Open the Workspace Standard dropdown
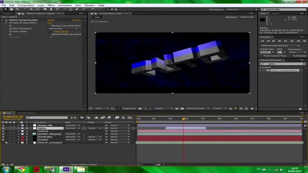This screenshot has width=308, height=173. pos(242,9)
